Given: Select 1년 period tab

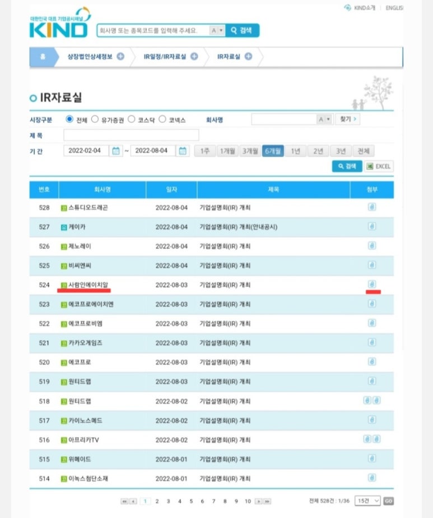Looking at the screenshot, I should 296,152.
